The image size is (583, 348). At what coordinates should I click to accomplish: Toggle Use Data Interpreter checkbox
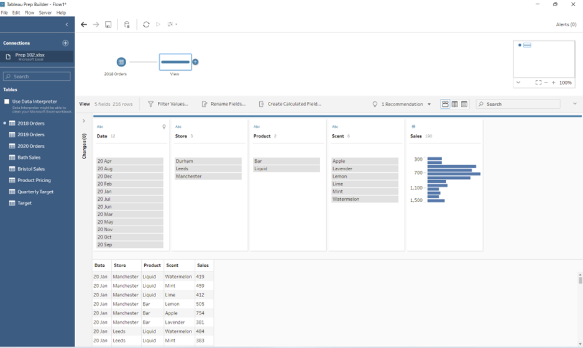coord(7,101)
